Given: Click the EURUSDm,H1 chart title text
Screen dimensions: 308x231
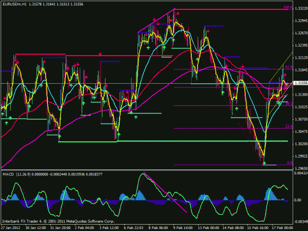Looking at the screenshot, I should coord(14,4).
